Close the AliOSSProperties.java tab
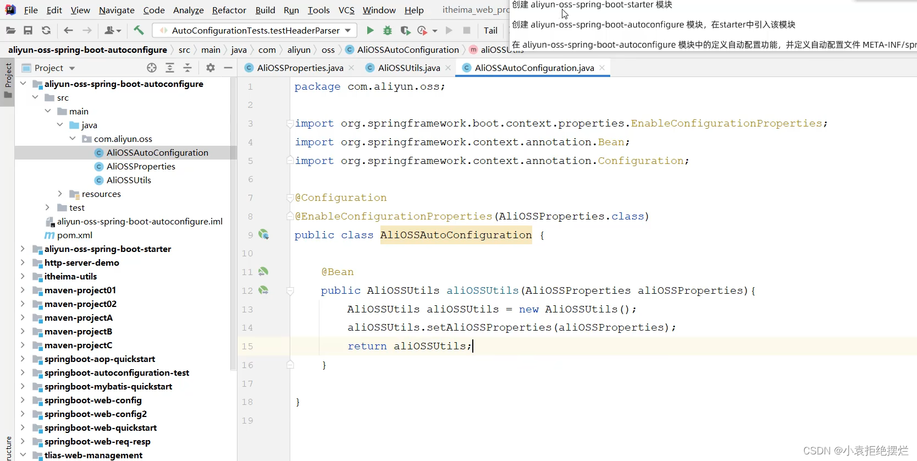This screenshot has width=917, height=461. point(352,68)
